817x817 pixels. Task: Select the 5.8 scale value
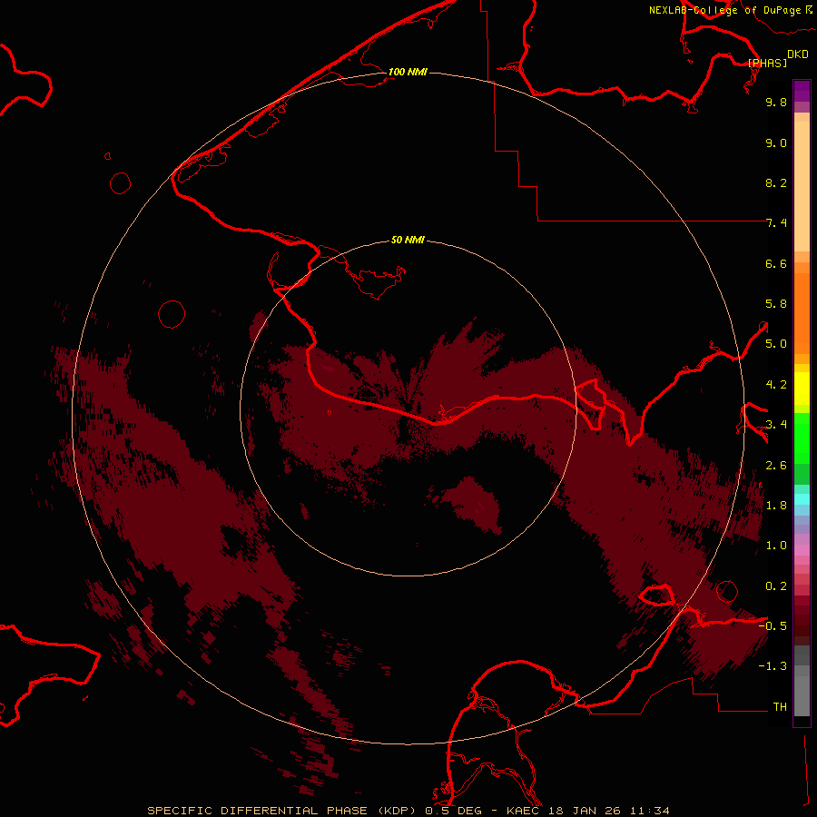point(776,304)
